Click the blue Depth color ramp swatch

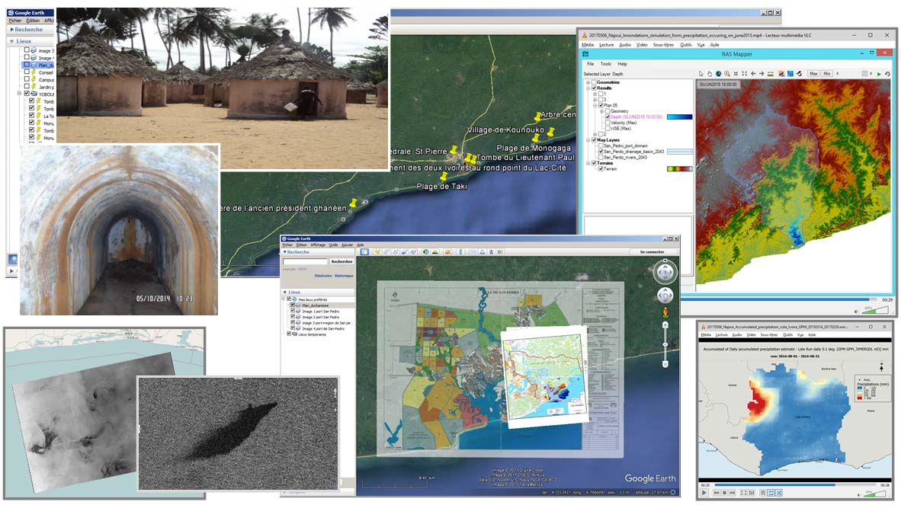click(680, 117)
